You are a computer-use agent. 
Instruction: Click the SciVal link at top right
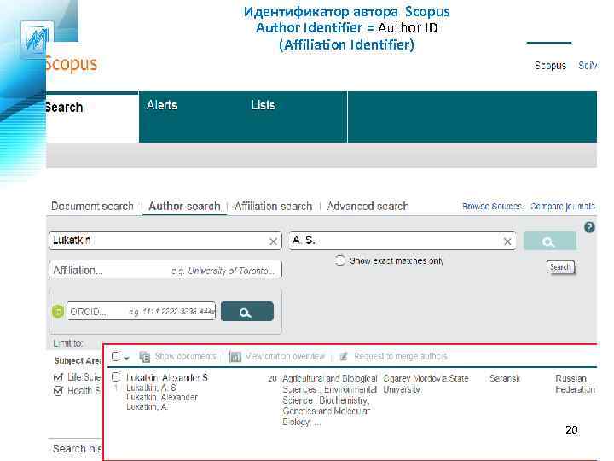tap(588, 66)
